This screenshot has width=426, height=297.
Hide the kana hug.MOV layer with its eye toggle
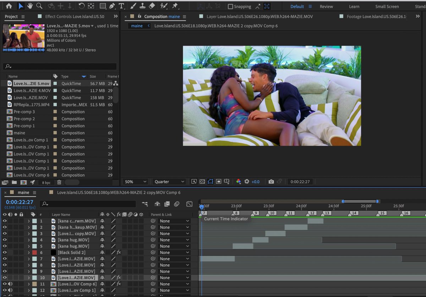pyautogui.click(x=4, y=240)
